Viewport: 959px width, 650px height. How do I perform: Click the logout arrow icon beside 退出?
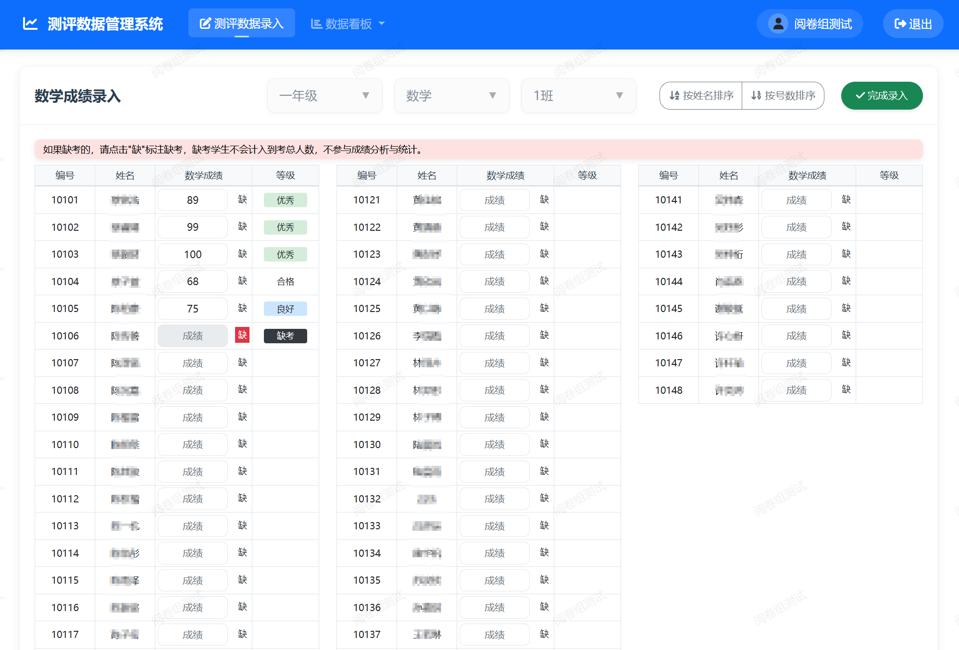pyautogui.click(x=899, y=23)
